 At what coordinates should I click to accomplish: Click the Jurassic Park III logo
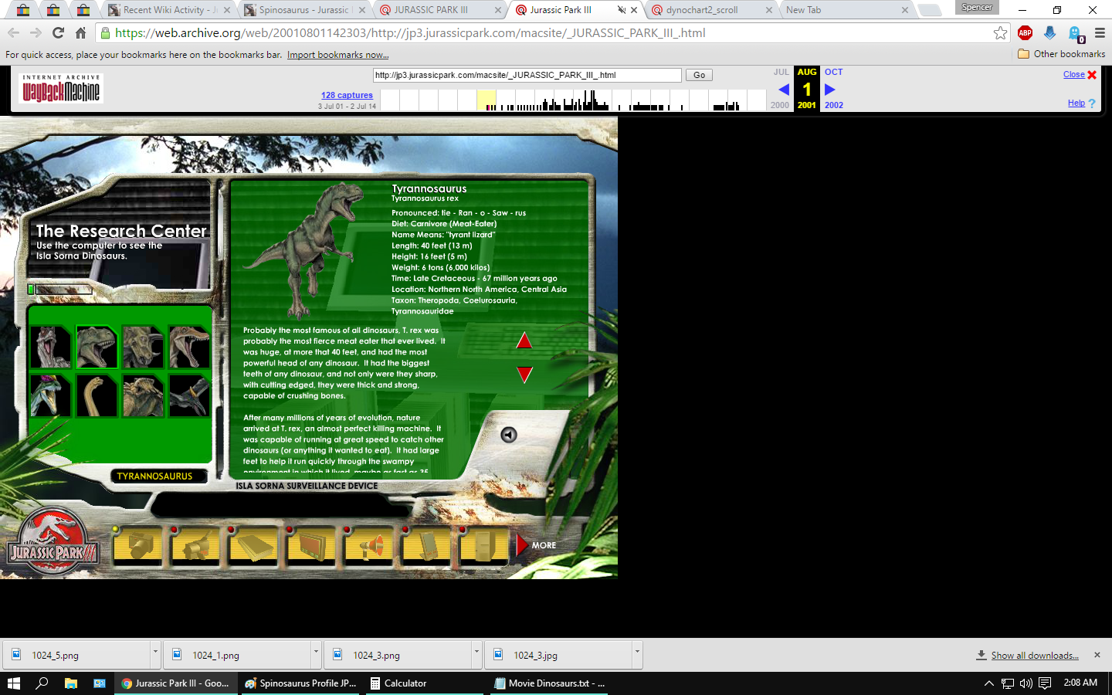coord(53,544)
